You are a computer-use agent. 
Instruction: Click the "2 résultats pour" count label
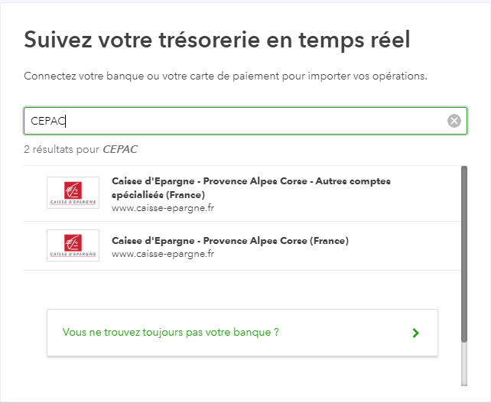pos(61,149)
